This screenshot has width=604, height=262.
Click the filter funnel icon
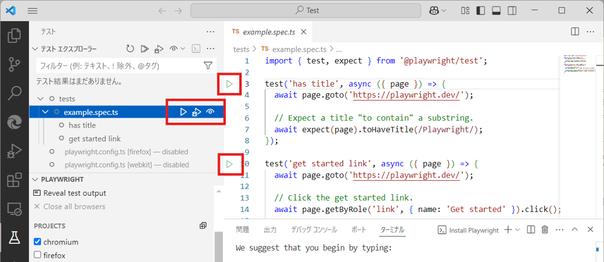[x=208, y=66]
